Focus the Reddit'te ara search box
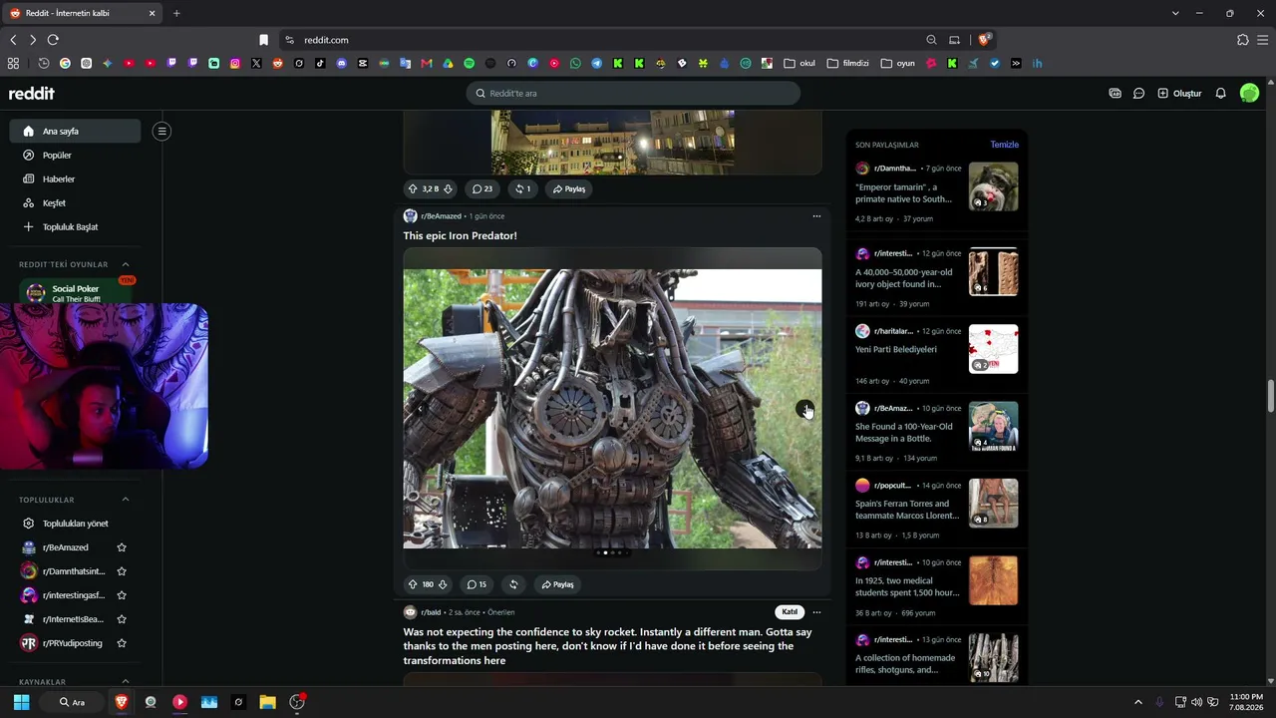The image size is (1276, 718). click(633, 93)
